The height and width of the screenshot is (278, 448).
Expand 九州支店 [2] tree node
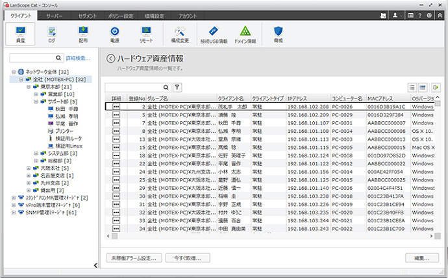point(29,183)
